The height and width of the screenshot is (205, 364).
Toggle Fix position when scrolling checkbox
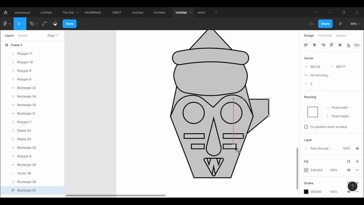(306, 127)
